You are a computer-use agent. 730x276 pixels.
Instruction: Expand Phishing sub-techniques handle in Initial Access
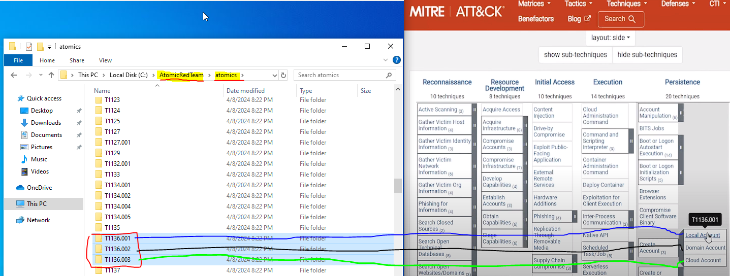(x=575, y=216)
